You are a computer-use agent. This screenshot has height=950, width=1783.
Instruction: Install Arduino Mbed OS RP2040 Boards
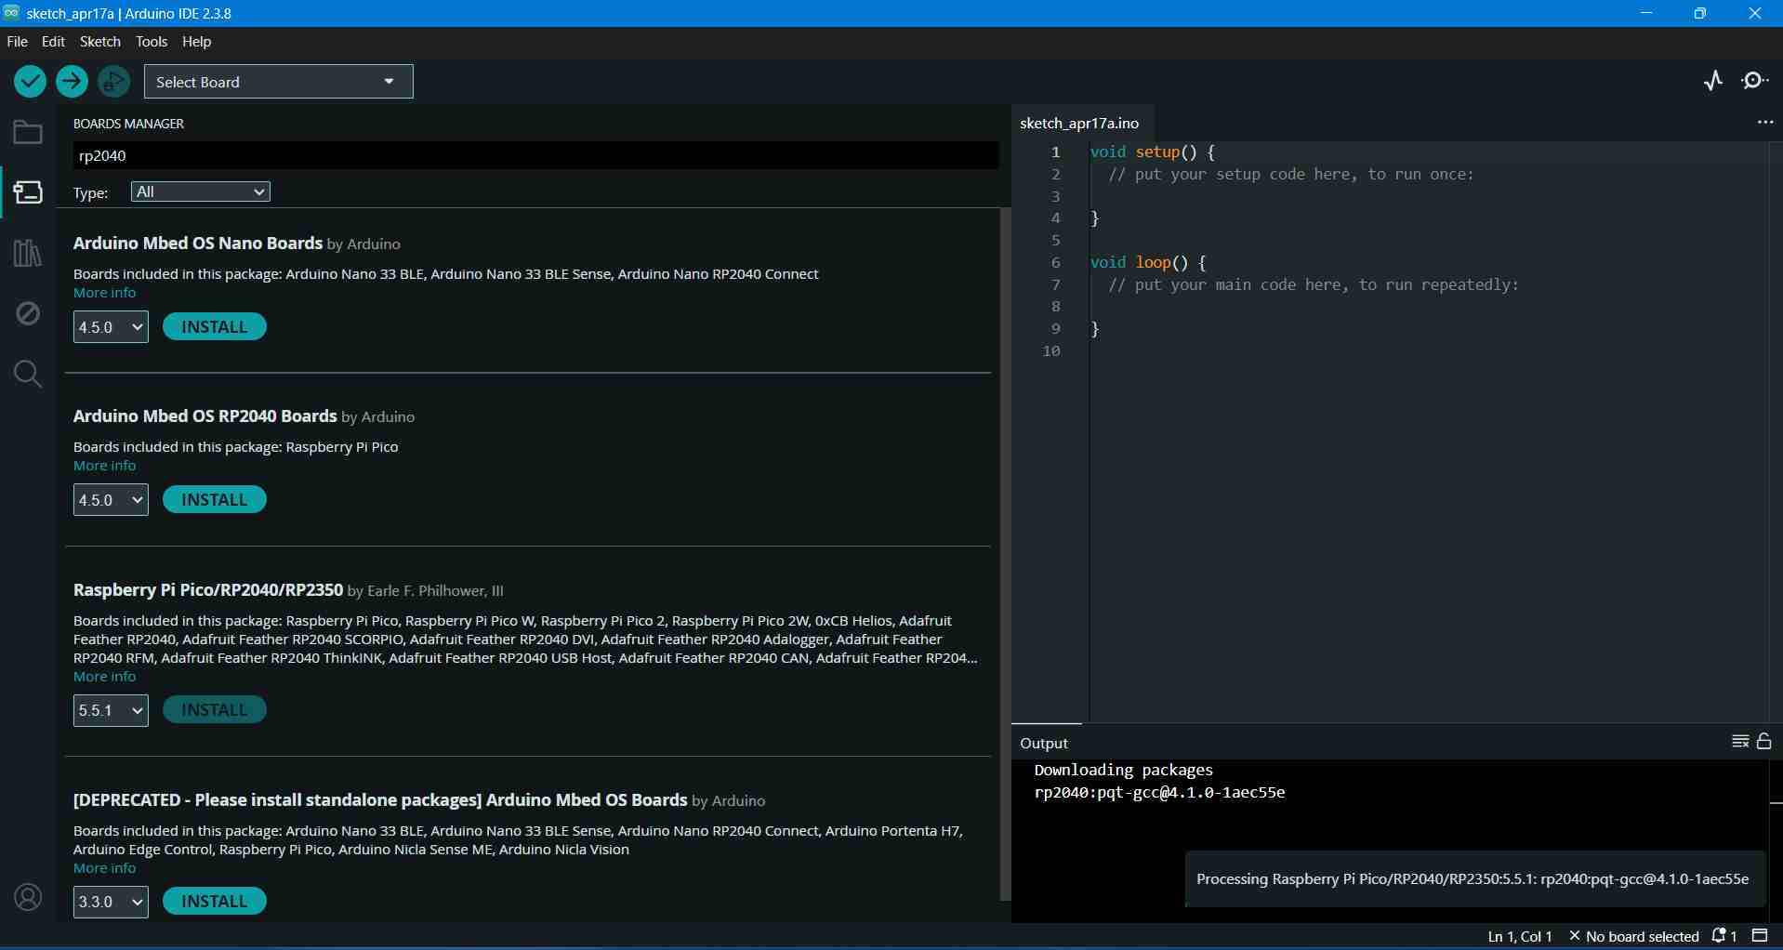click(215, 500)
